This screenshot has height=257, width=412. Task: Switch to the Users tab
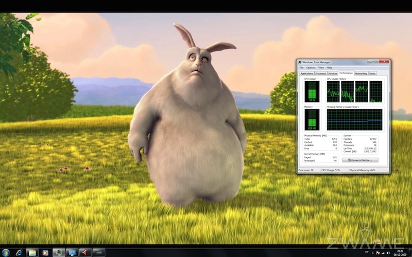(x=372, y=74)
